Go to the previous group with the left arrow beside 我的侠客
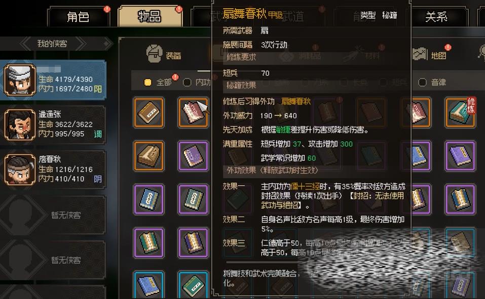The height and width of the screenshot is (299, 485). tap(26, 44)
